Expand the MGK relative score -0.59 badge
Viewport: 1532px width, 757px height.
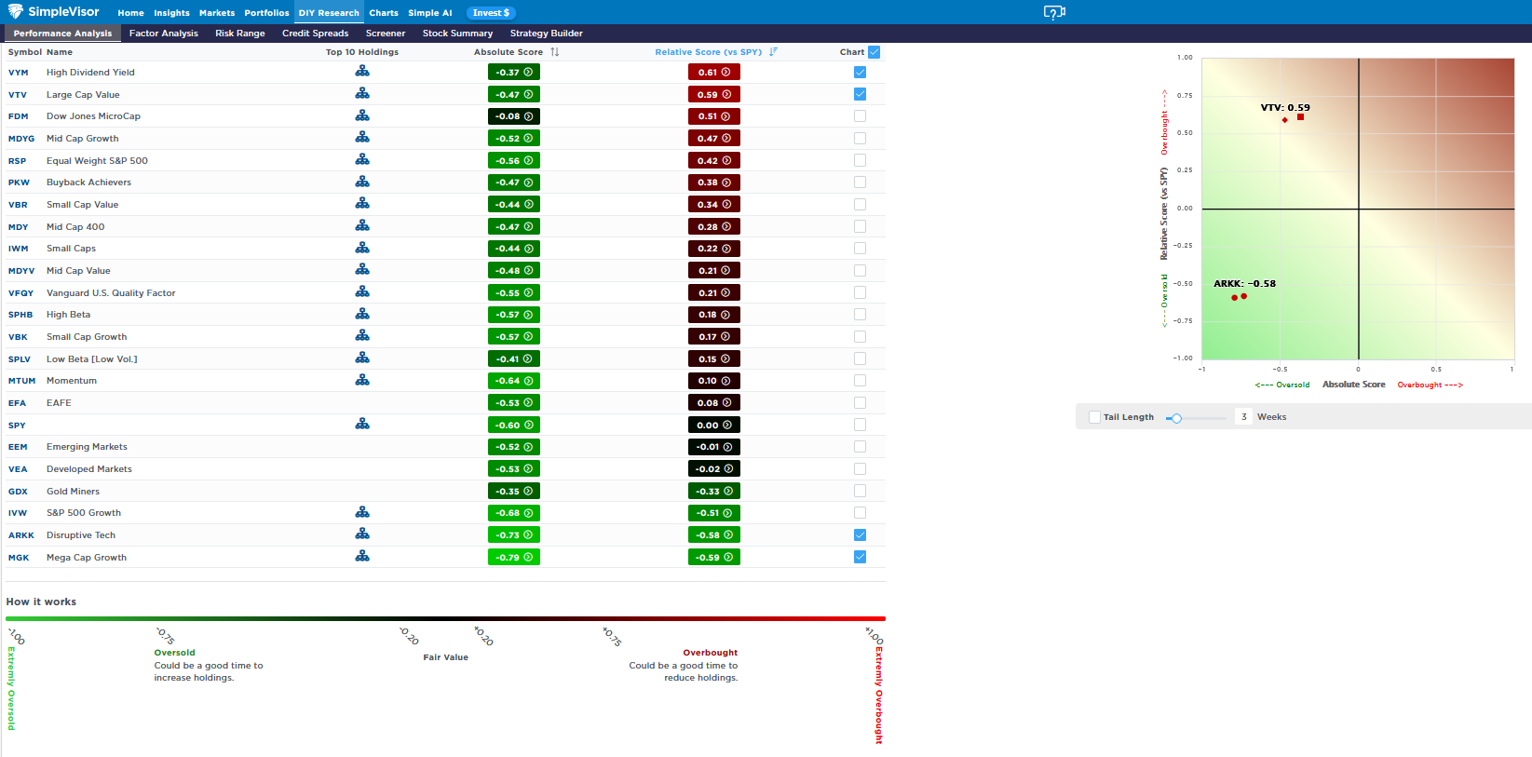pos(714,557)
